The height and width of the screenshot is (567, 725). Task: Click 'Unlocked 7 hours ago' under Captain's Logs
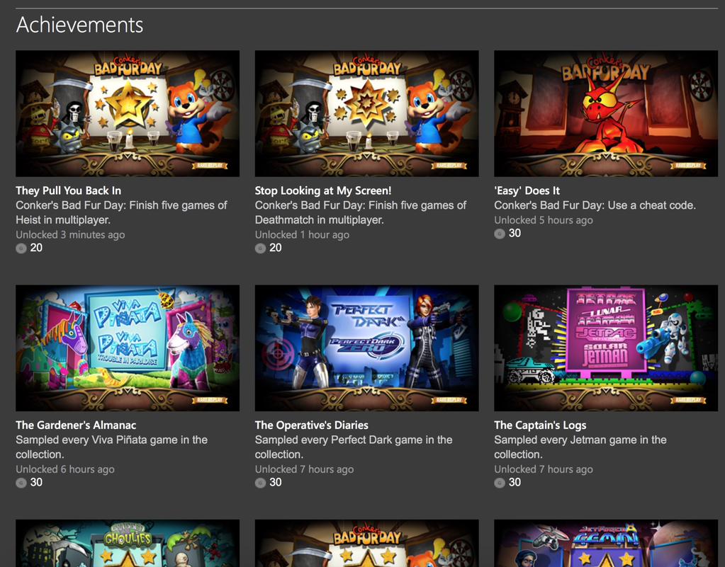tap(544, 469)
